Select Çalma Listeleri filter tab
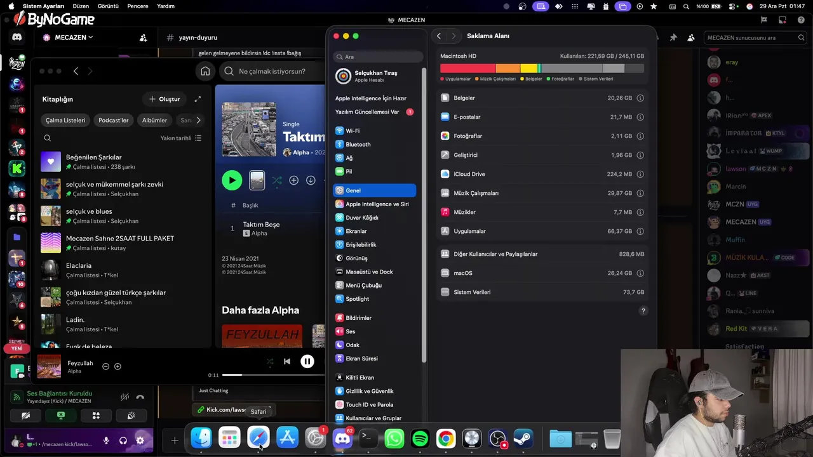Viewport: 813px width, 457px height. pyautogui.click(x=65, y=120)
